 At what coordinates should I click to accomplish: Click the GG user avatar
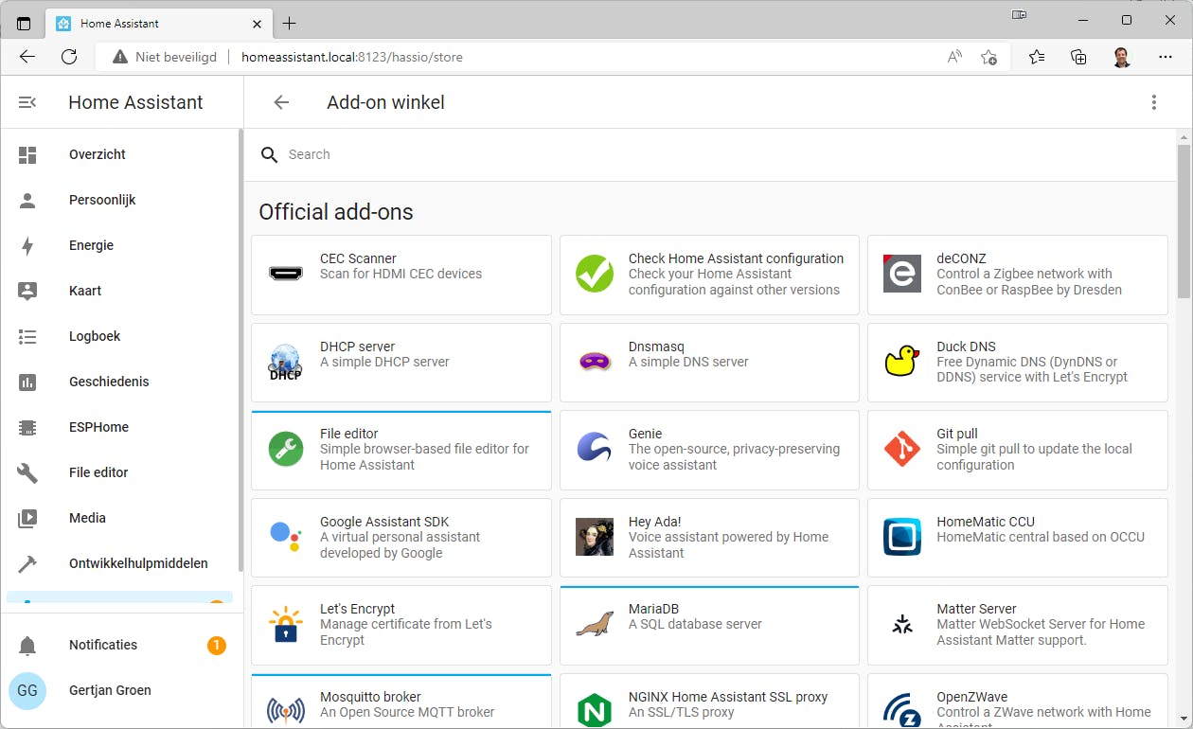27,690
